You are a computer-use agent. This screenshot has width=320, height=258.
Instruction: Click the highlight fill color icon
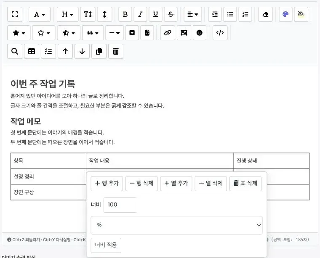[301, 14]
